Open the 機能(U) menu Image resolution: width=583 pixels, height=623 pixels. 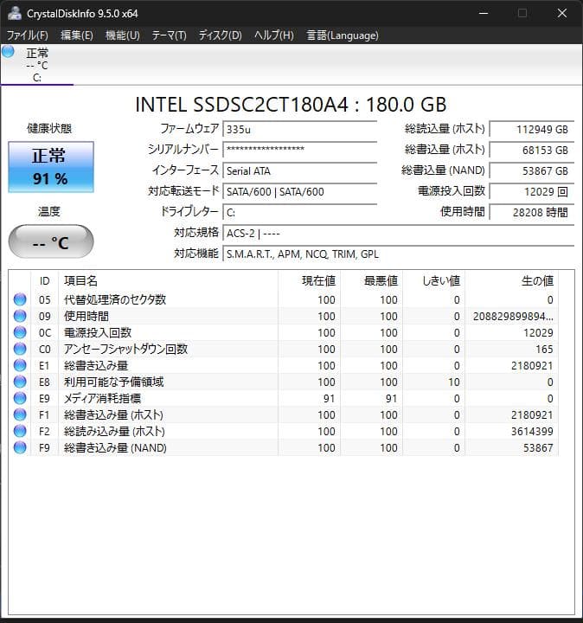pyautogui.click(x=122, y=35)
